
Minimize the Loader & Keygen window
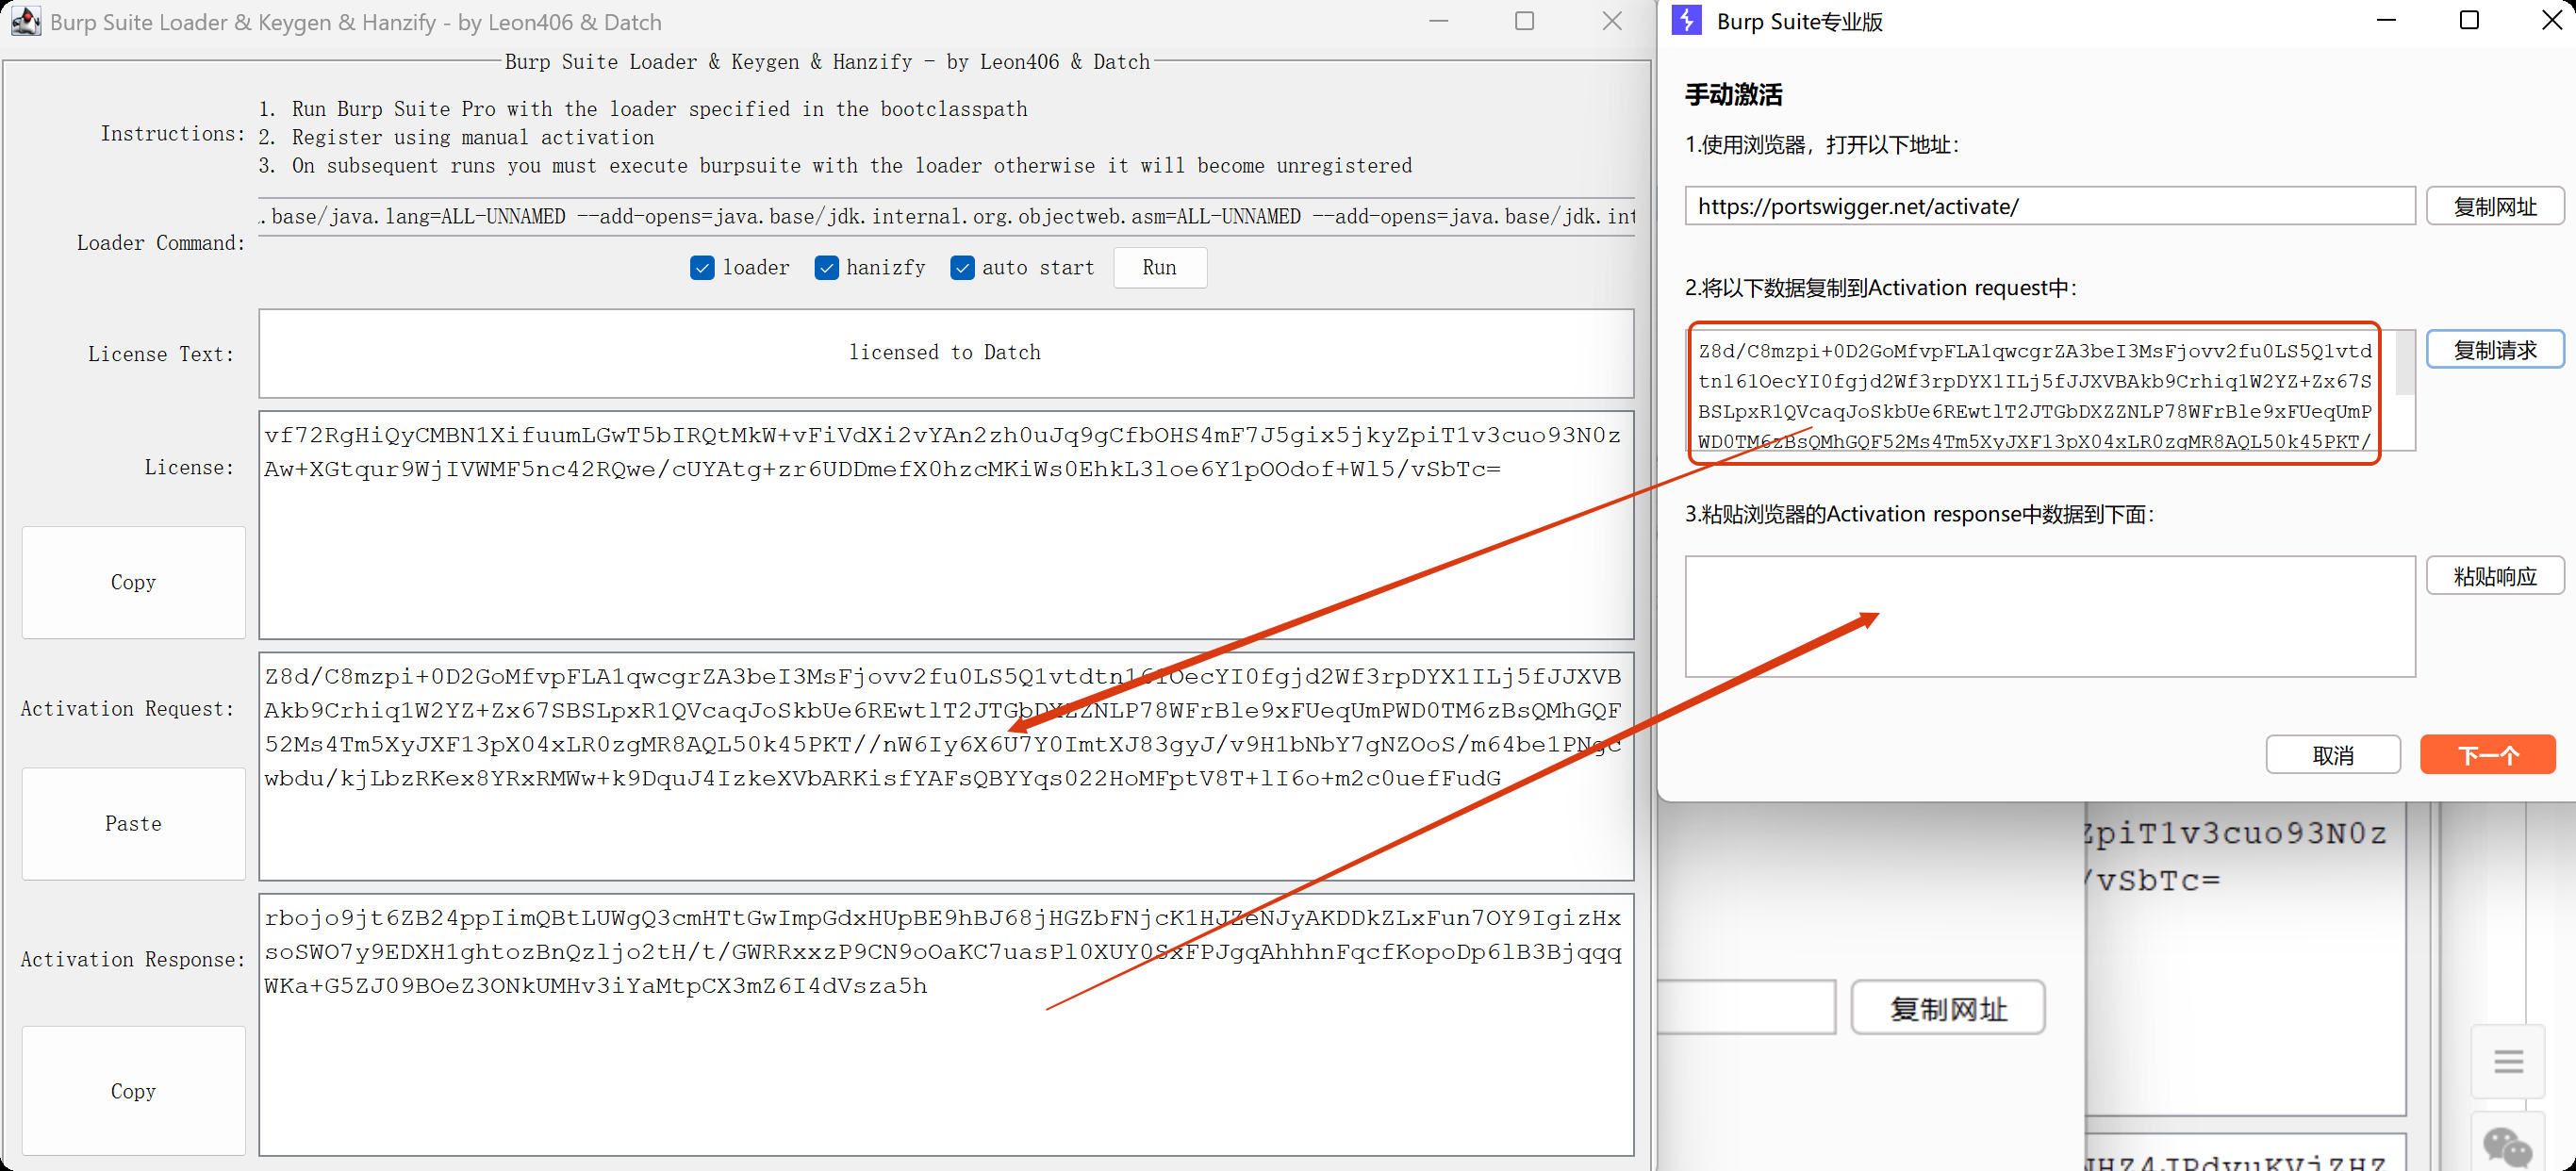1438,21
